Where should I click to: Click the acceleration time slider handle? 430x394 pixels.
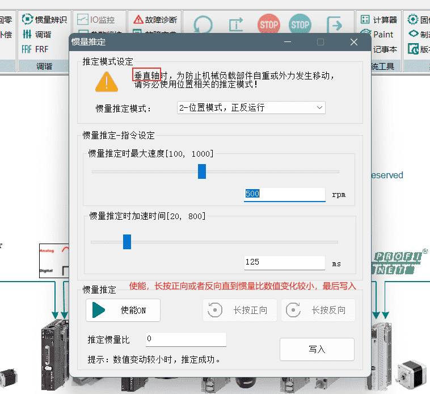click(x=127, y=242)
